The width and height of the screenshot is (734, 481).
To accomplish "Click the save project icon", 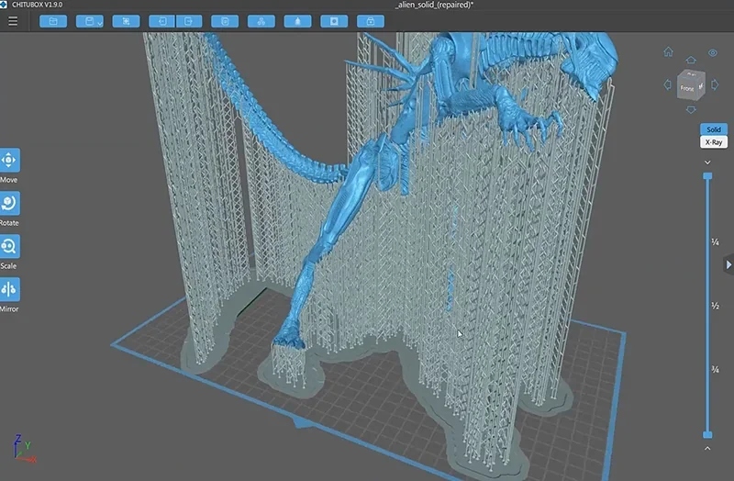I will pos(88,21).
